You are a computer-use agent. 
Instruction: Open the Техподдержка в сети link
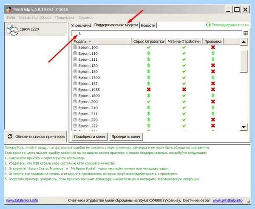(230, 25)
